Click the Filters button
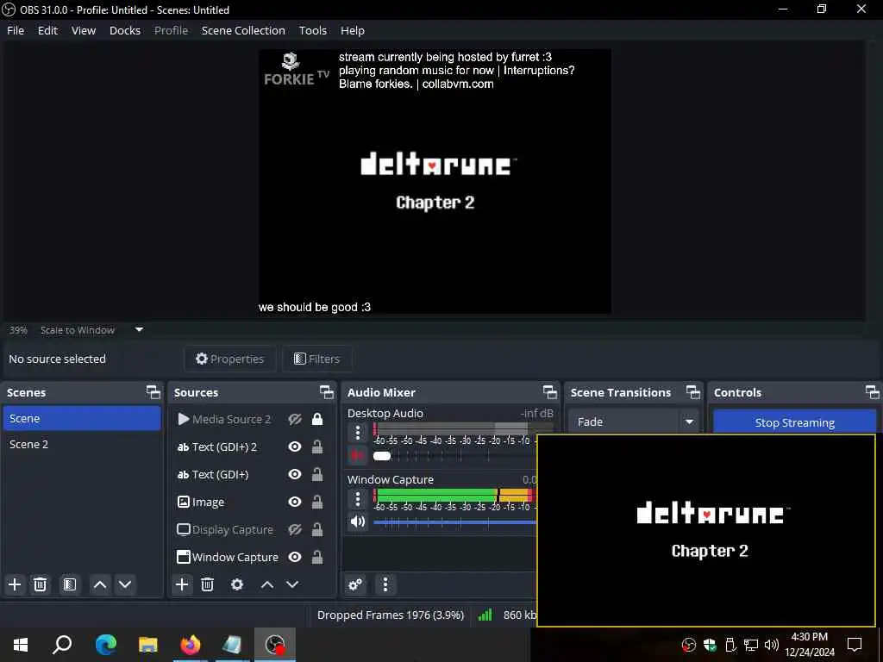The width and height of the screenshot is (883, 662). coord(317,359)
